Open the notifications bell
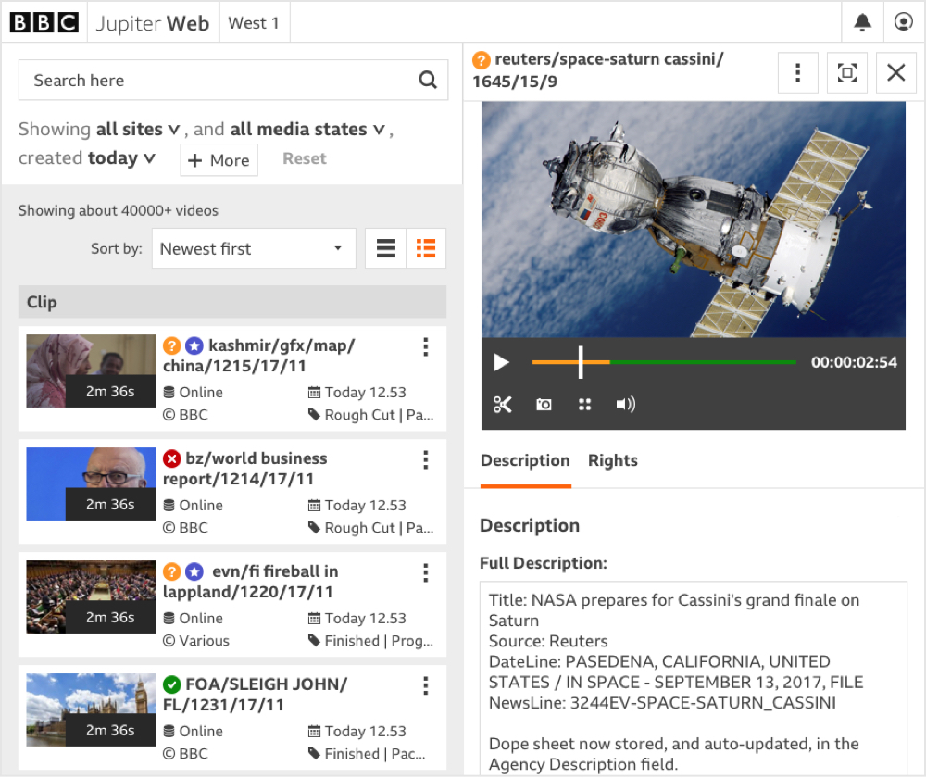The width and height of the screenshot is (926, 778). pos(862,21)
